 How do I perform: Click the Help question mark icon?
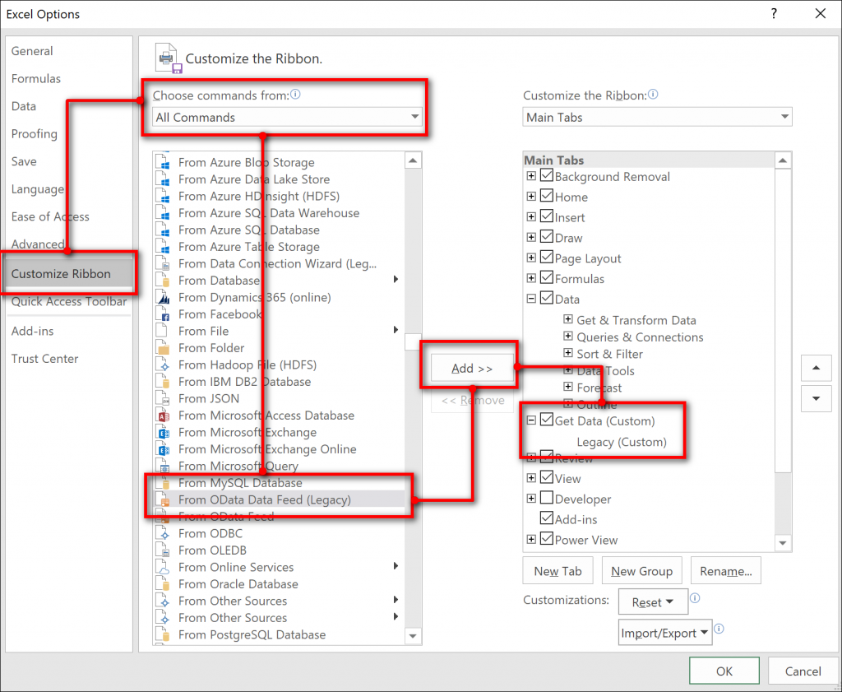click(x=774, y=14)
